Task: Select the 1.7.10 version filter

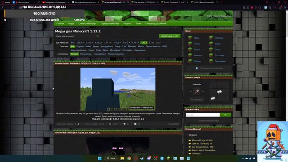Action: click(x=152, y=43)
